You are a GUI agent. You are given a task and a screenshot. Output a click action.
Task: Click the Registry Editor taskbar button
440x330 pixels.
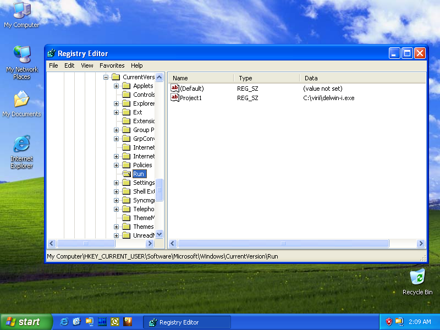click(187, 322)
